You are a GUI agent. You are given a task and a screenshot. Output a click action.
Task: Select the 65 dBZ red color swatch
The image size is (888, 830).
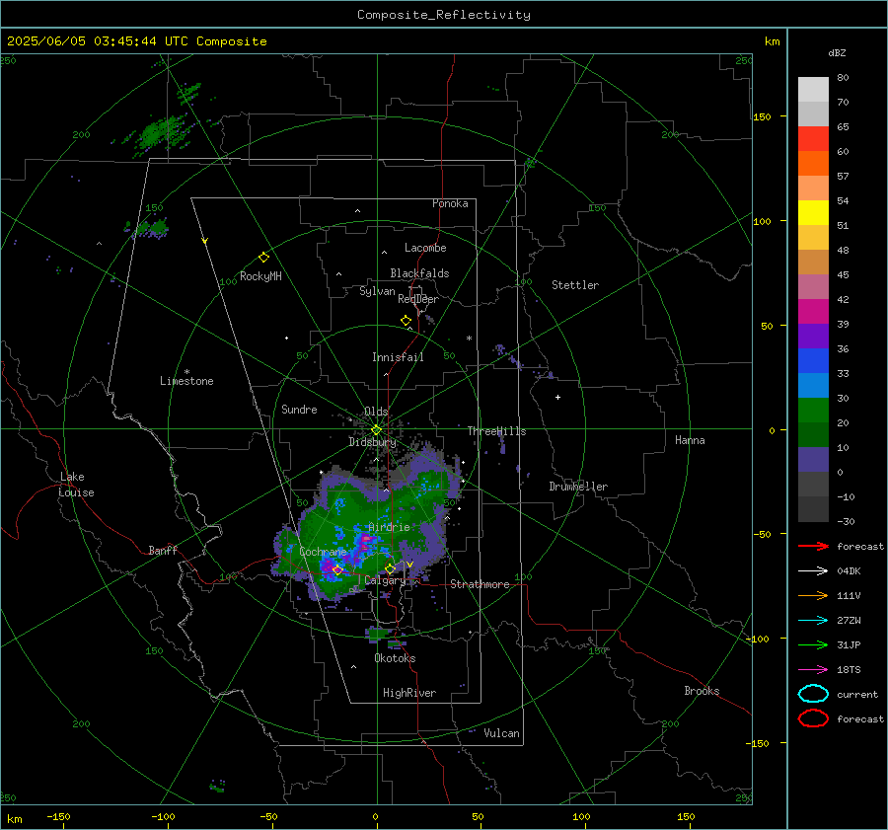pos(813,139)
